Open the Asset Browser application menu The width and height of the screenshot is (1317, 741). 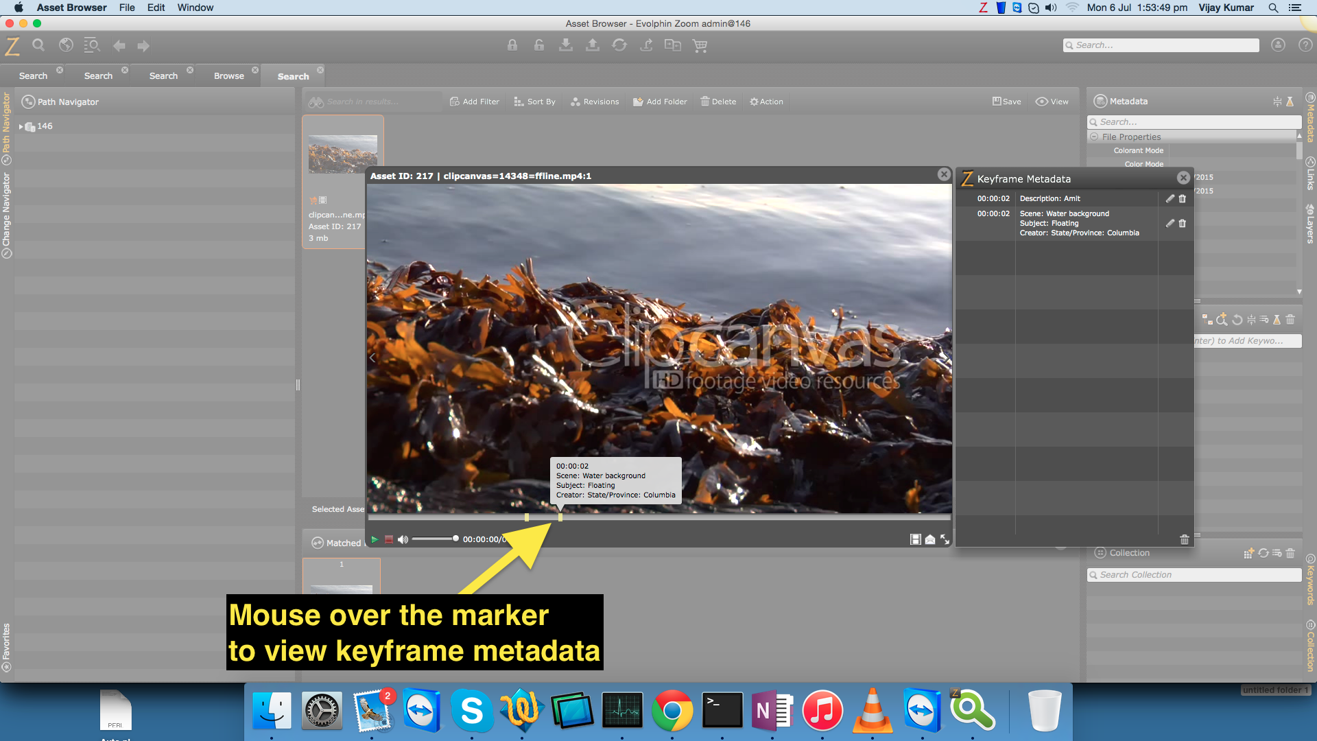(x=72, y=8)
